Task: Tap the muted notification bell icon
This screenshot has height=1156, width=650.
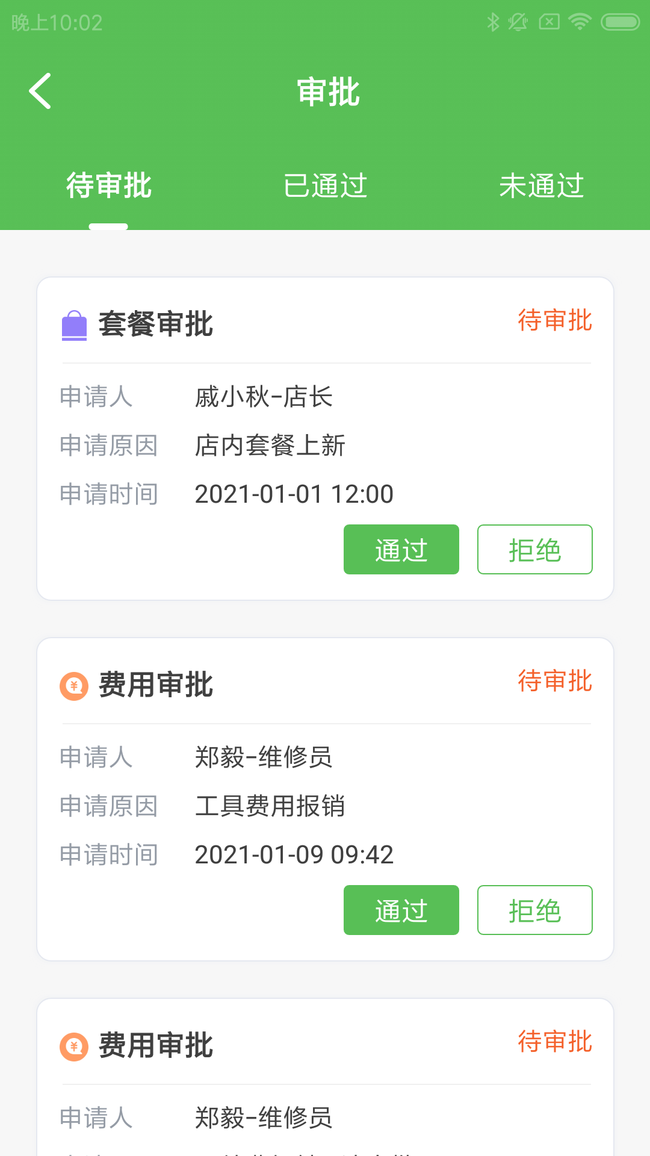Action: 518,22
